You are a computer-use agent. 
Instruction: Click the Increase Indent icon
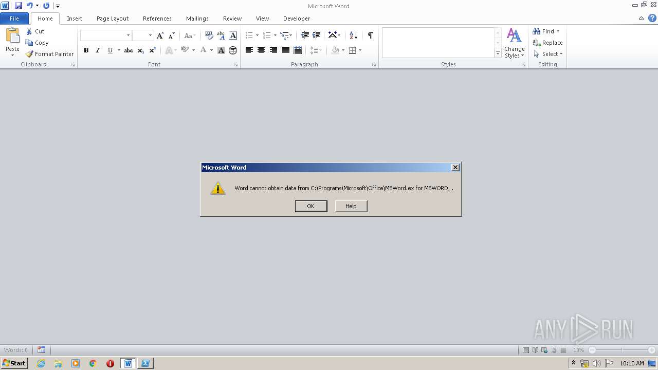tap(317, 35)
